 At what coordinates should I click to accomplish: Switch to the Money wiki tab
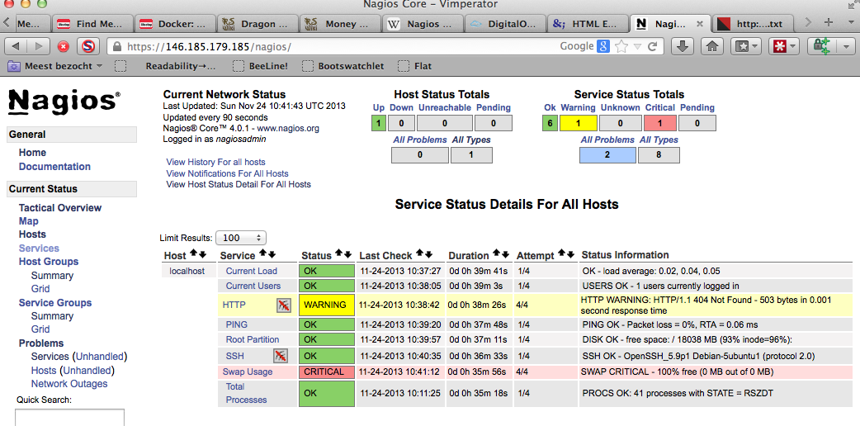340,24
